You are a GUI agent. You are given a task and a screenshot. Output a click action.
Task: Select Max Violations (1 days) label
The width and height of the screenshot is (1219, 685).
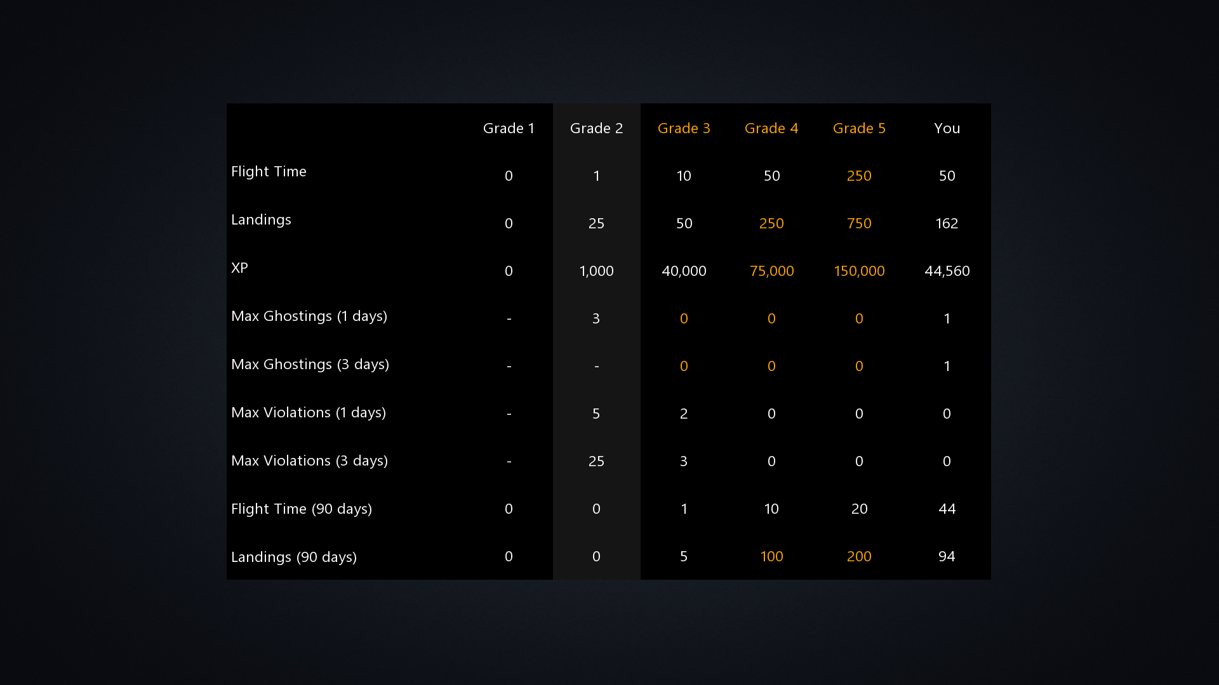point(309,412)
